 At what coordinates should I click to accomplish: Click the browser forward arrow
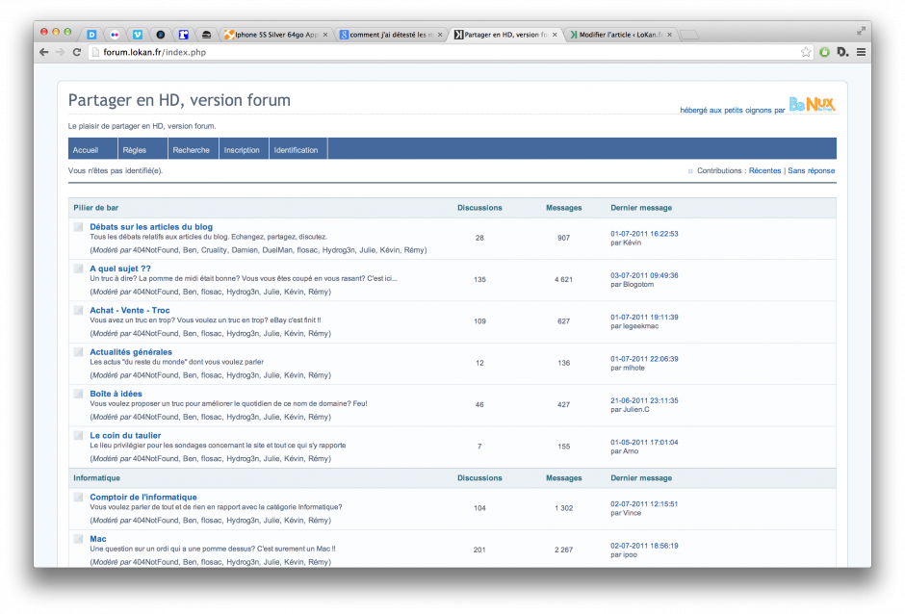coord(60,52)
